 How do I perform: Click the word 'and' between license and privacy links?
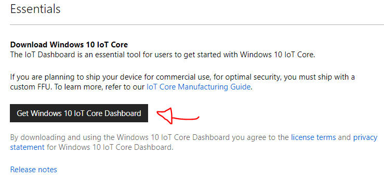345,137
